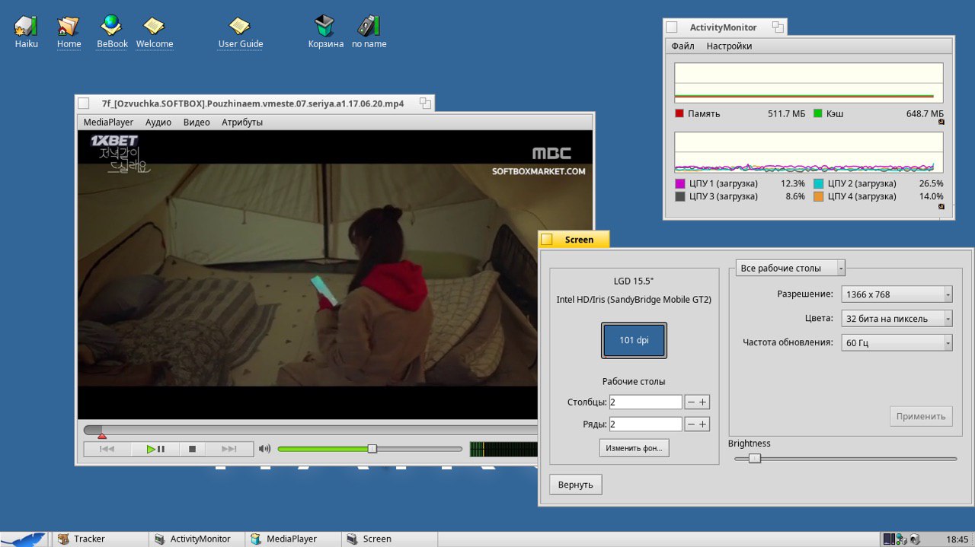
Task: Switch to ActivityMonitor in the Deskbar
Action: click(x=197, y=539)
